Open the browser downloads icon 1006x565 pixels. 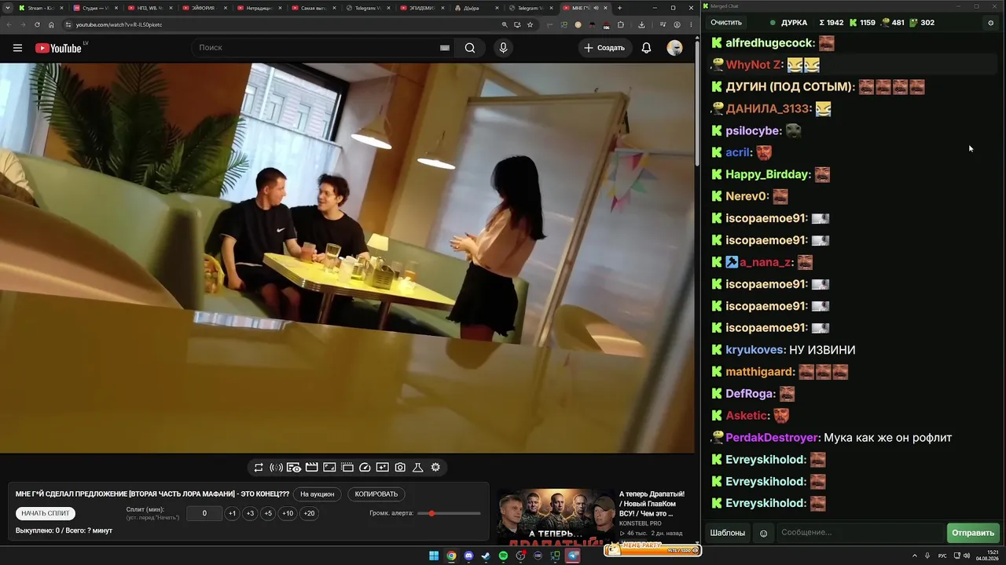pyautogui.click(x=641, y=24)
